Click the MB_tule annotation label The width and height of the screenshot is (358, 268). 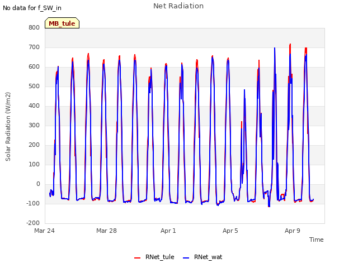pos(62,23)
